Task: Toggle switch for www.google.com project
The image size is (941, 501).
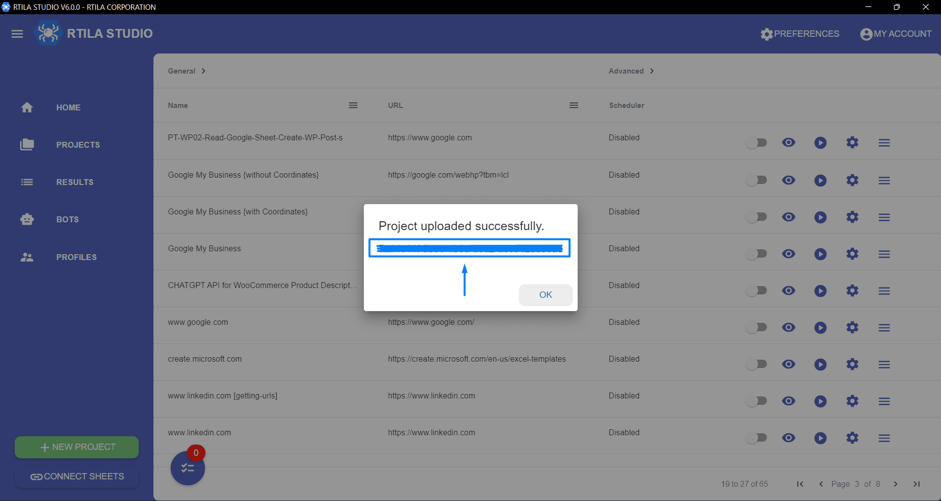Action: point(756,327)
